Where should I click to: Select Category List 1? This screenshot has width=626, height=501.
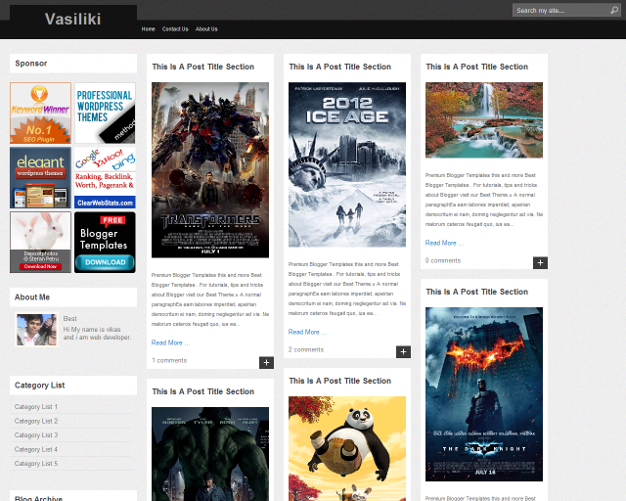coord(36,407)
